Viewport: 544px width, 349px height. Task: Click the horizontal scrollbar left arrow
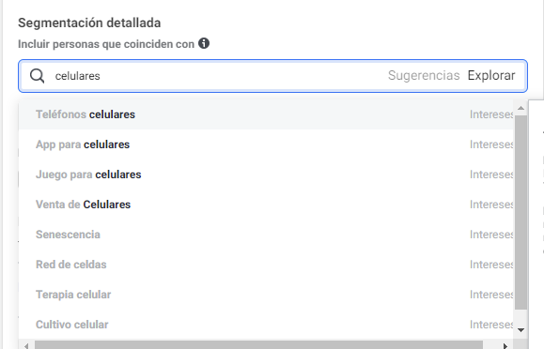pos(26,345)
